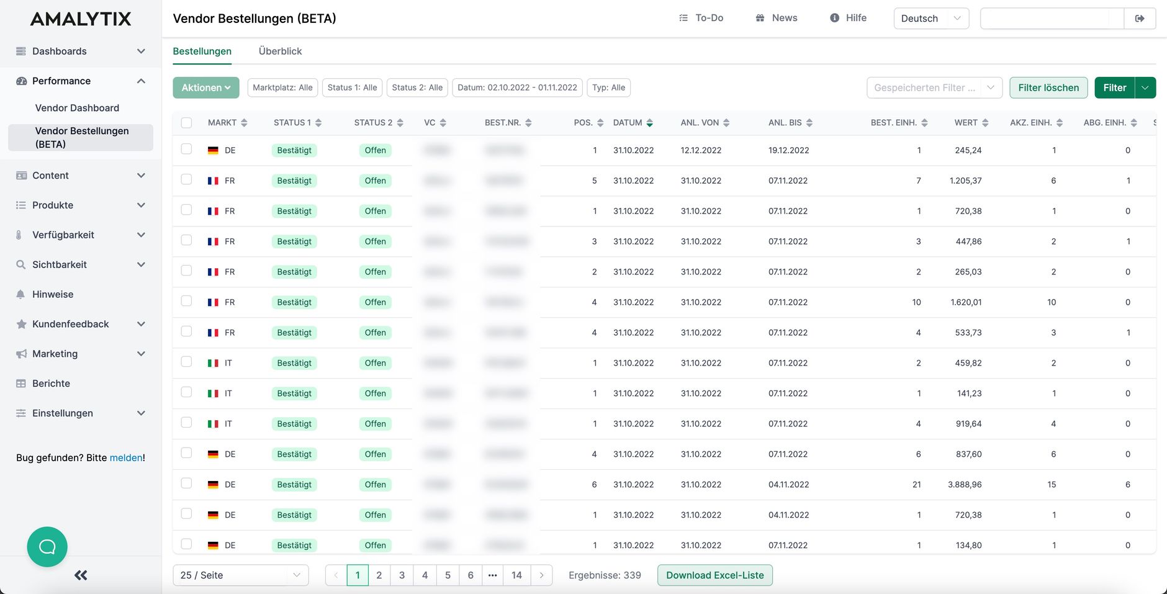This screenshot has height=594, width=1167.
Task: Check the IT row with value 919,64
Action: click(186, 423)
